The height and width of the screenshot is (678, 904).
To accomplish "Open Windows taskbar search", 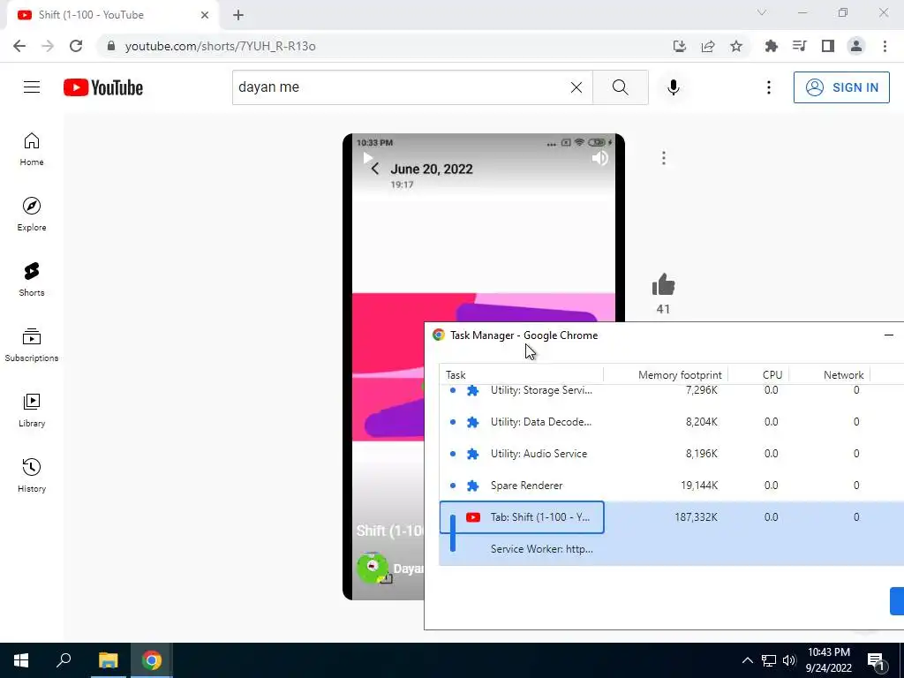I will point(64,660).
